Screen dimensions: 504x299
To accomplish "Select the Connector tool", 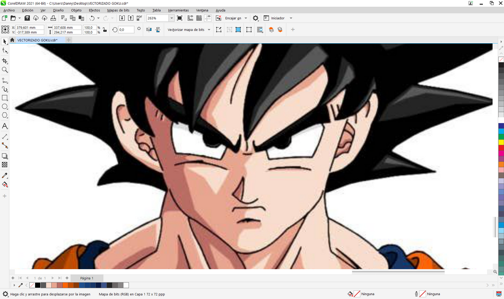I will coord(5,146).
